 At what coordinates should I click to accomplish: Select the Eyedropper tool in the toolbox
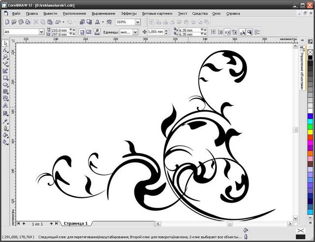point(5,121)
